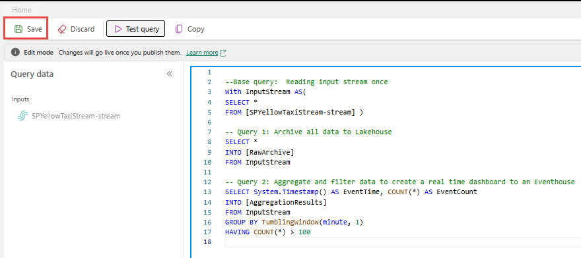Select the SPYellowTaxiStream-stream input item
581x258 pixels.
pos(69,116)
